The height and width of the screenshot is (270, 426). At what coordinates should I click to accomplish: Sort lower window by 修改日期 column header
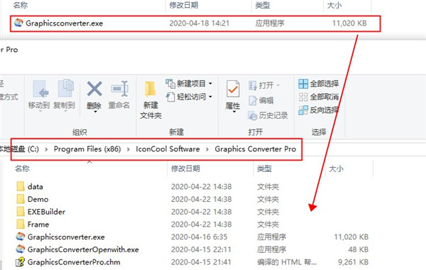point(185,168)
